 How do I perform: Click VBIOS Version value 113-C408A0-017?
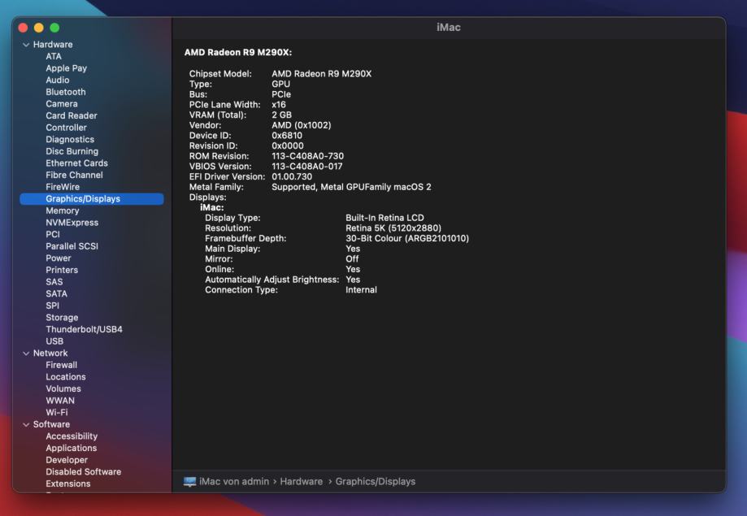point(306,167)
